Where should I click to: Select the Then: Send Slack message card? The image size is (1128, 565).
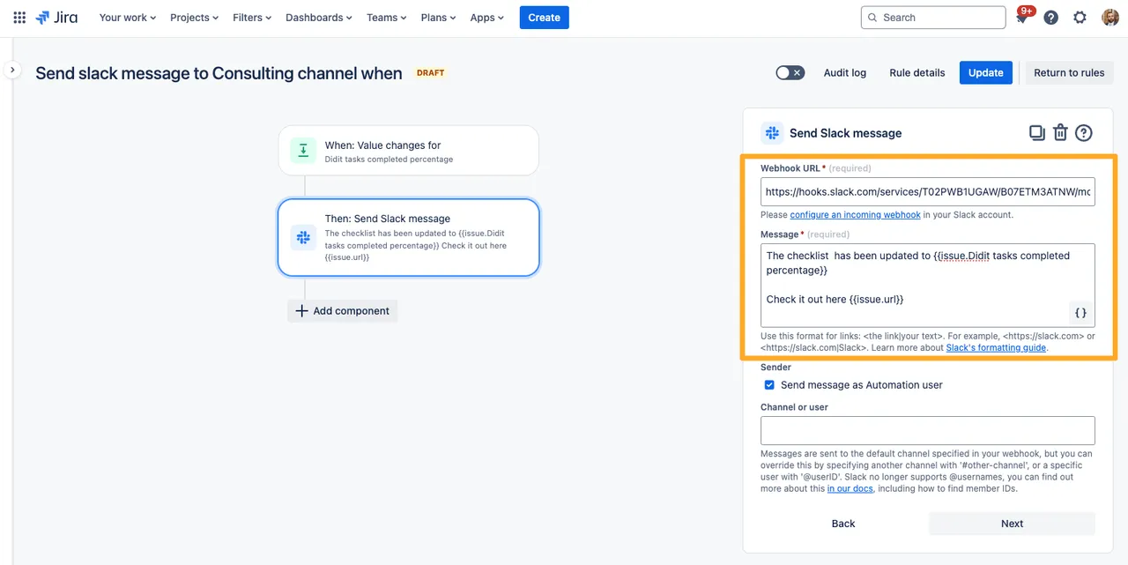[x=409, y=237]
